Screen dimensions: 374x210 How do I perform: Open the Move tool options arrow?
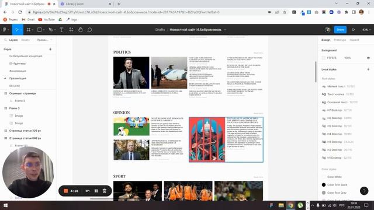pyautogui.click(x=21, y=30)
